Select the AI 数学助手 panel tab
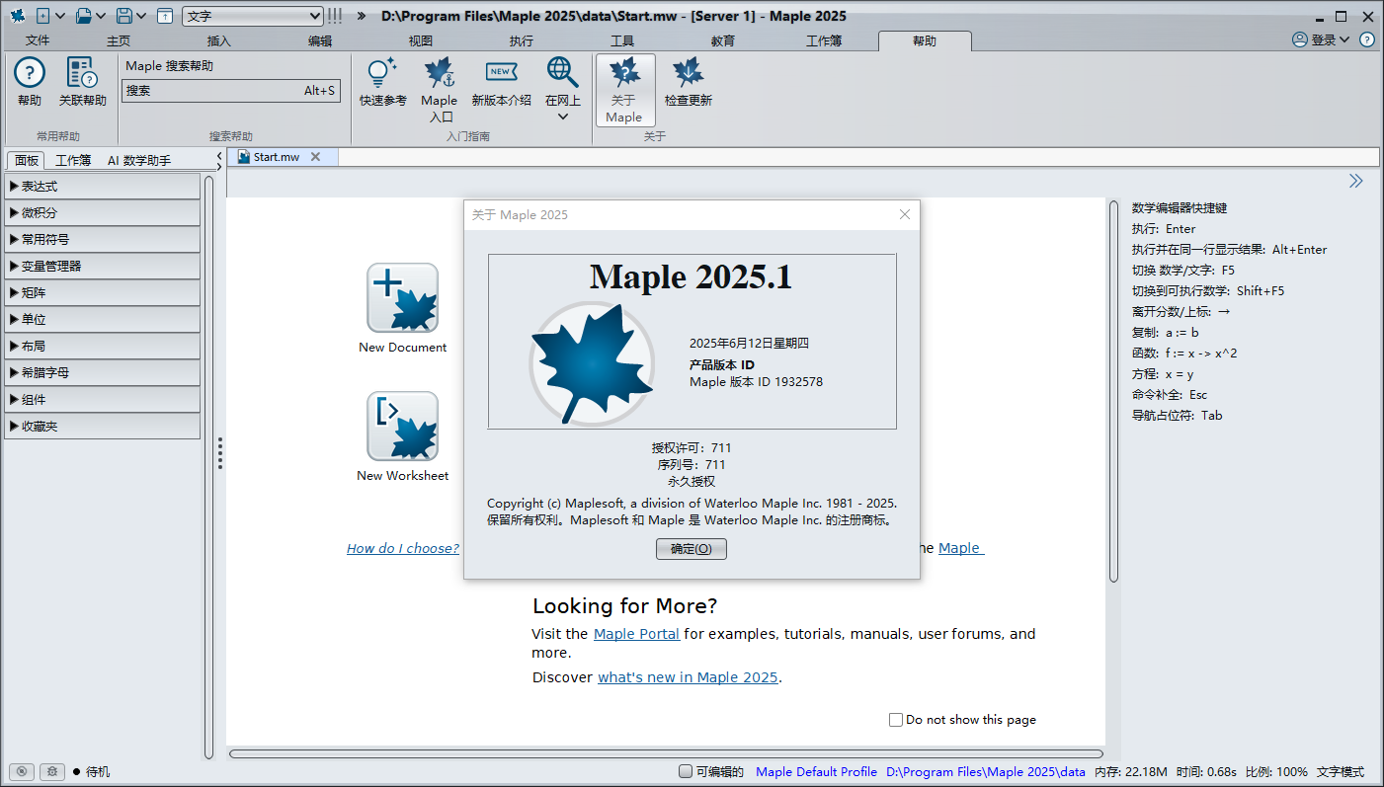Screen dimensions: 1384x787 click(138, 160)
